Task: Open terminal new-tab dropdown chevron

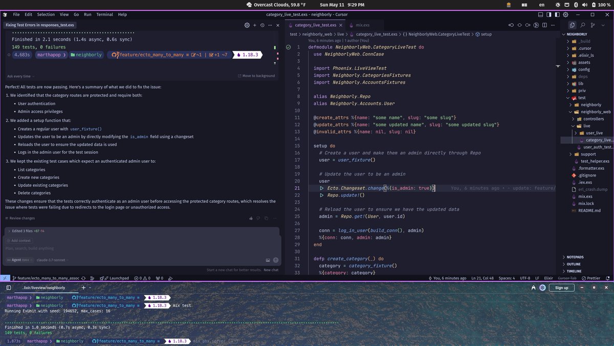Action: click(x=91, y=288)
